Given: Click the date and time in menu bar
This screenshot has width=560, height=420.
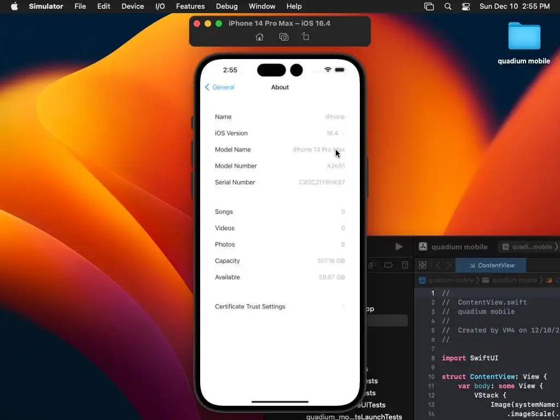Looking at the screenshot, I should click(514, 7).
